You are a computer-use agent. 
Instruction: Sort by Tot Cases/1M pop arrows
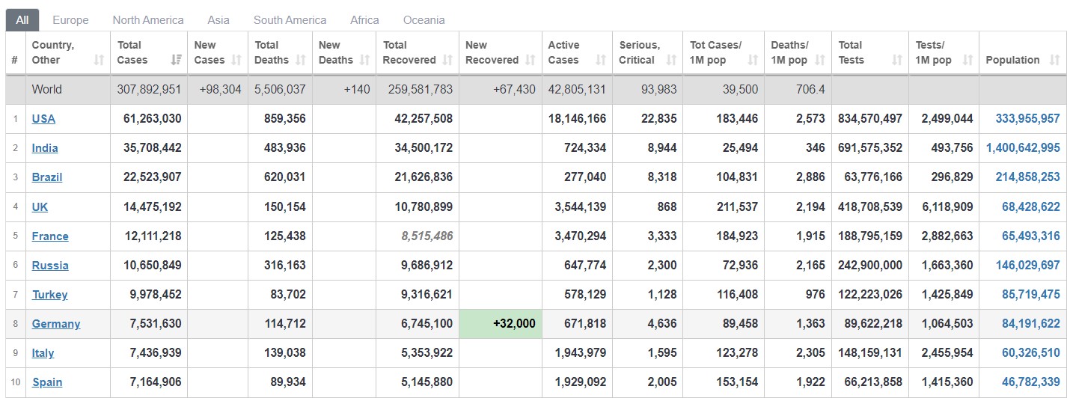tap(753, 60)
